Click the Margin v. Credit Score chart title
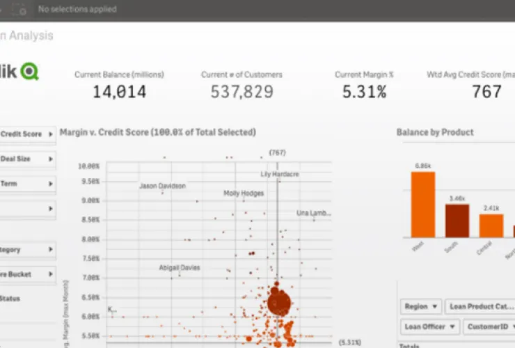Image resolution: width=515 pixels, height=348 pixels. pyautogui.click(x=158, y=132)
